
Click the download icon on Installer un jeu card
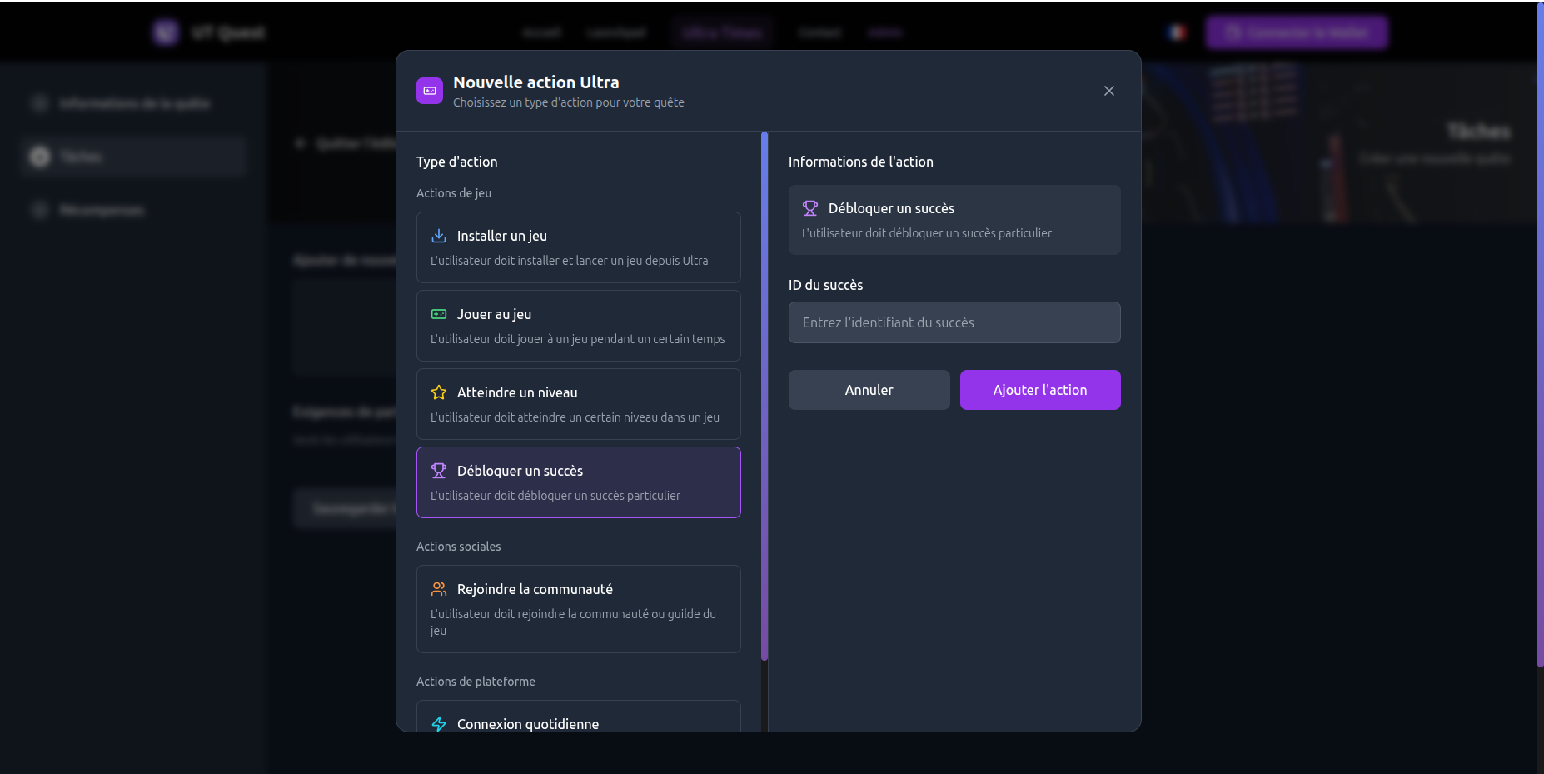tap(438, 236)
